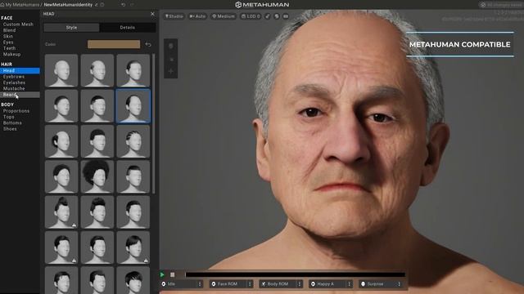Open the Auto camera dropdown
Screen dimensions: 524x294
point(197,16)
